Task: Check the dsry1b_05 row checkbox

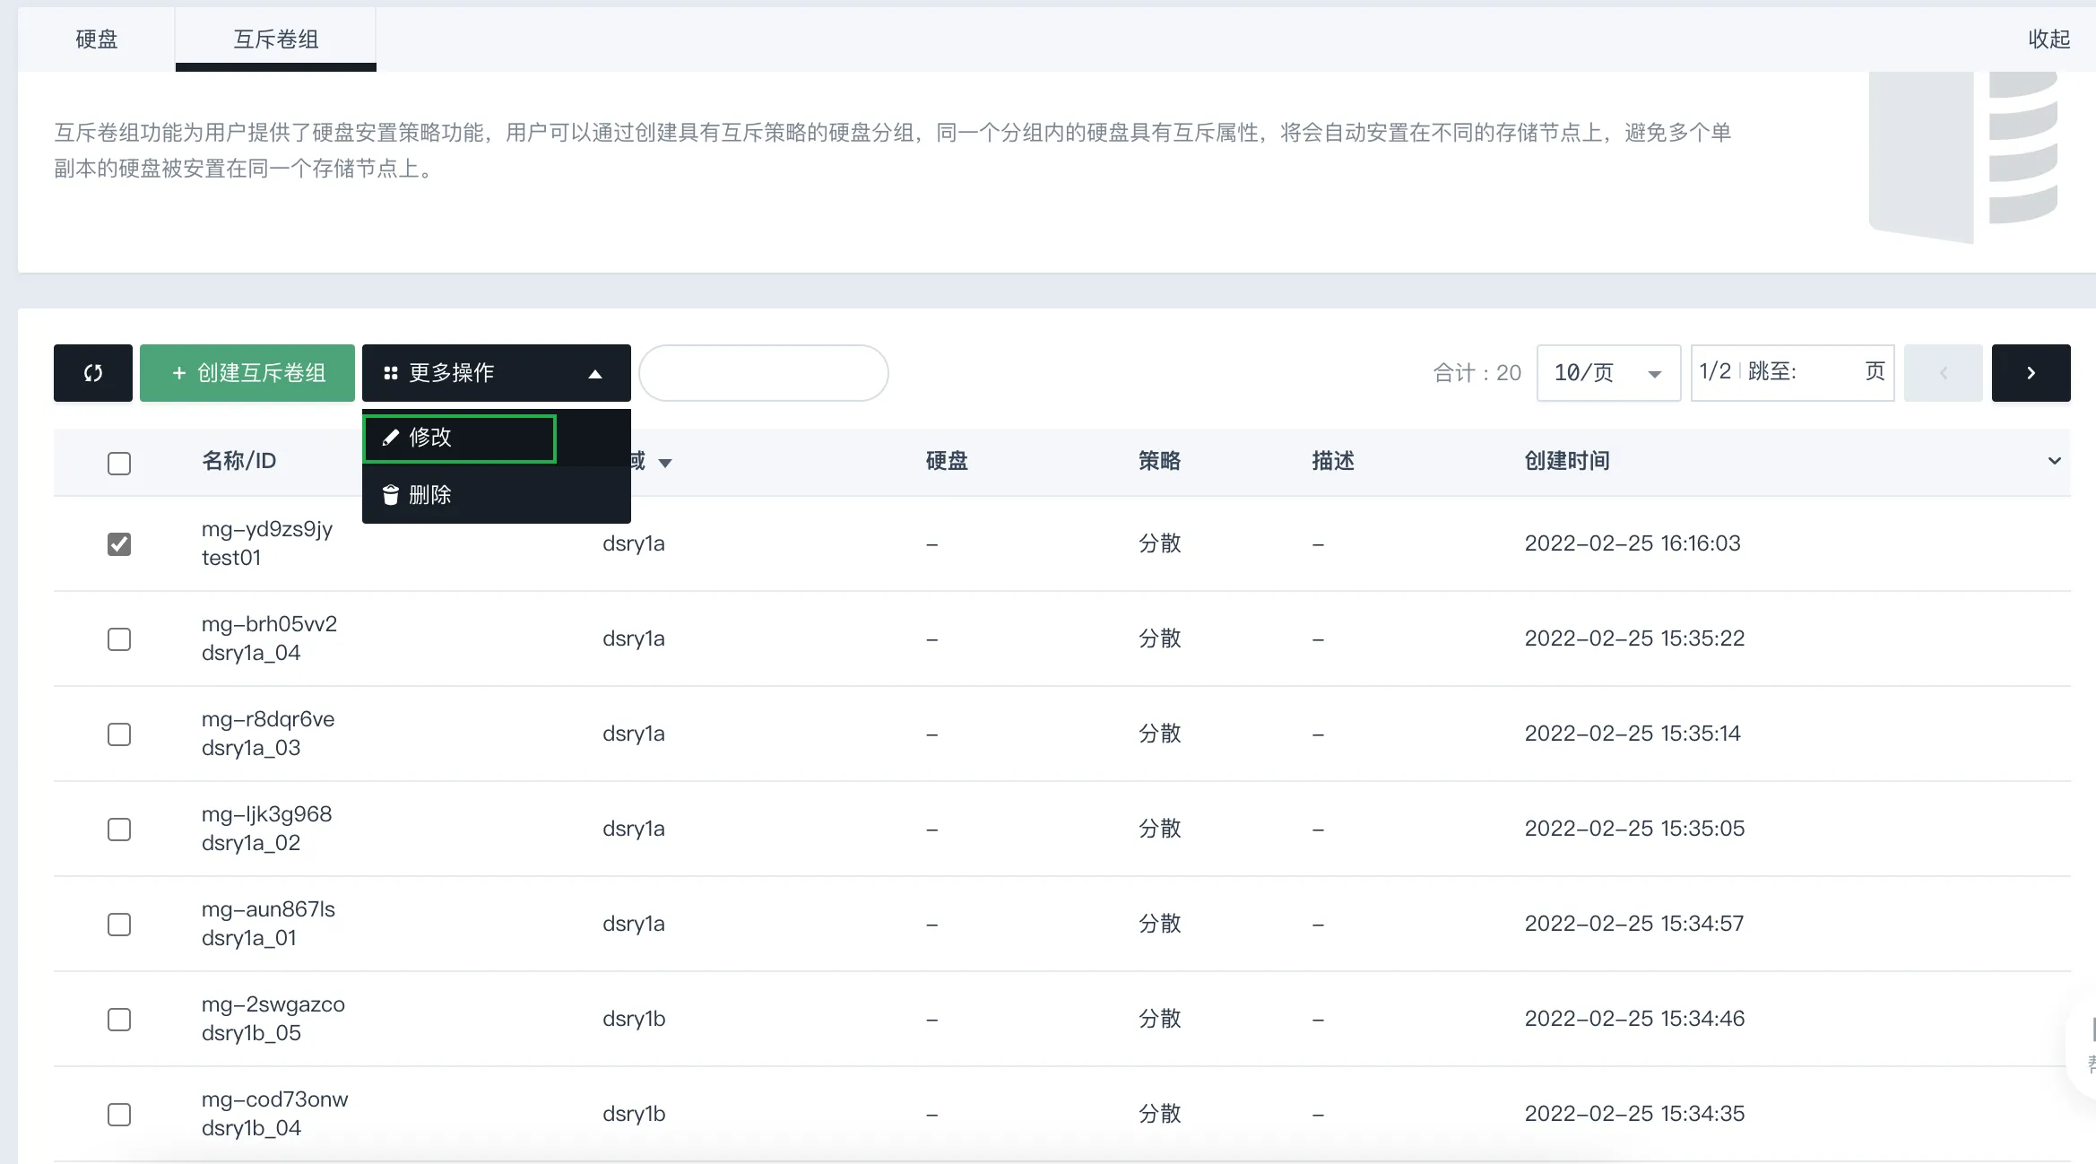Action: point(119,1020)
